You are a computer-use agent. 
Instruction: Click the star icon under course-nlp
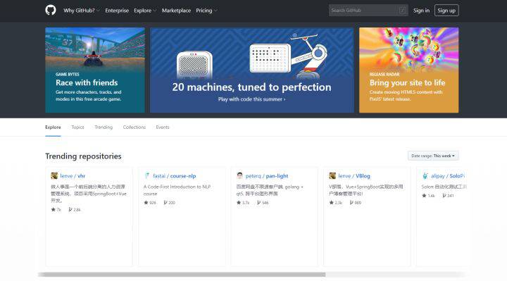tap(146, 202)
